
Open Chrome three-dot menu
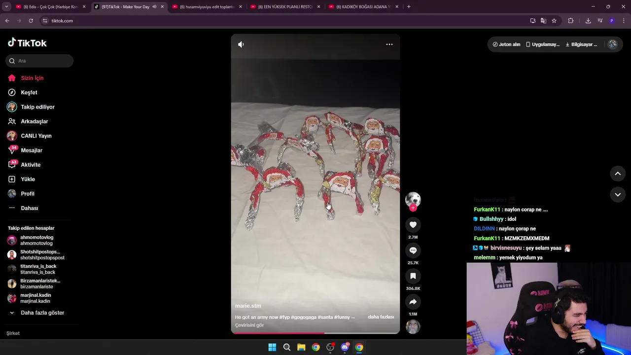click(x=624, y=21)
